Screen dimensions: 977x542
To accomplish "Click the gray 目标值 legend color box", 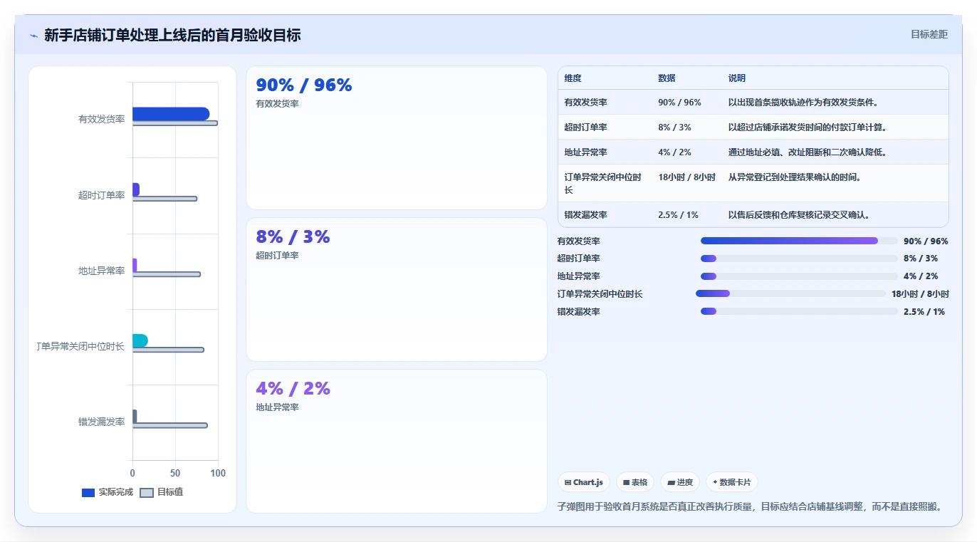I will tap(147, 493).
